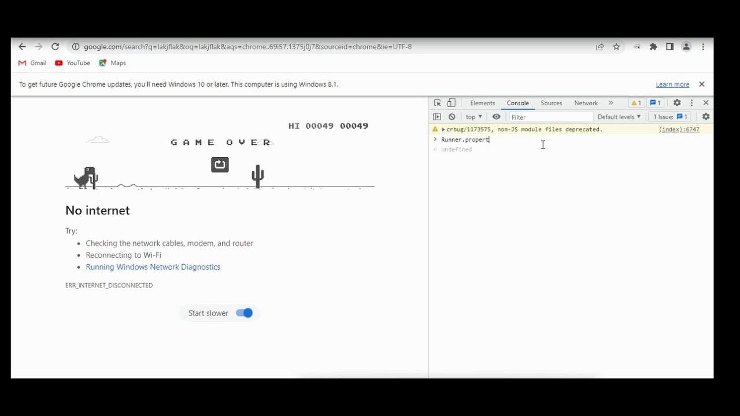Disable the Start slower toggle
The image size is (740, 416).
click(244, 313)
